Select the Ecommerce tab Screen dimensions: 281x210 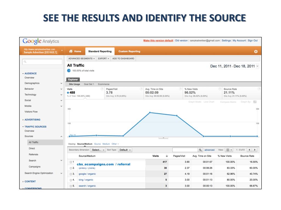[x=103, y=84]
